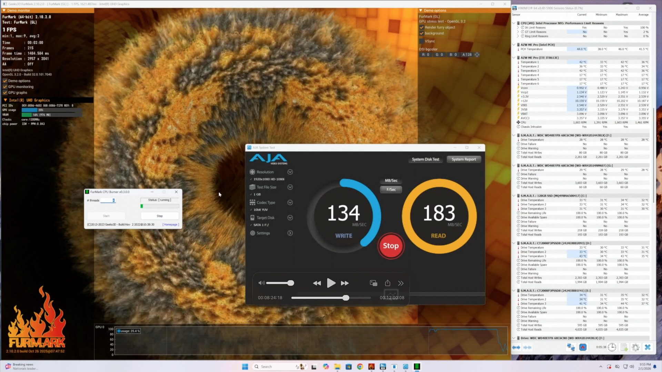Screen dimensions: 662x372
Task: Click the speaker volume icon in the player
Action: click(x=261, y=283)
